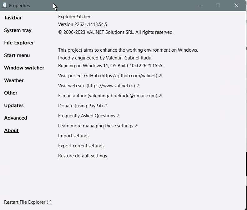Image resolution: width=247 pixels, height=210 pixels.
Task: Switch to Advanced settings
Action: 16,118
